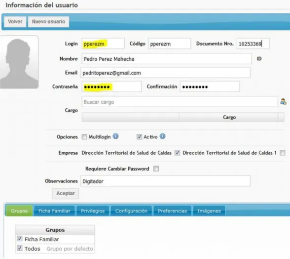This screenshot has width=290, height=259.
Task: Check the Dirección Territorial de Salud de Caldas 1 box
Action: (x=282, y=153)
